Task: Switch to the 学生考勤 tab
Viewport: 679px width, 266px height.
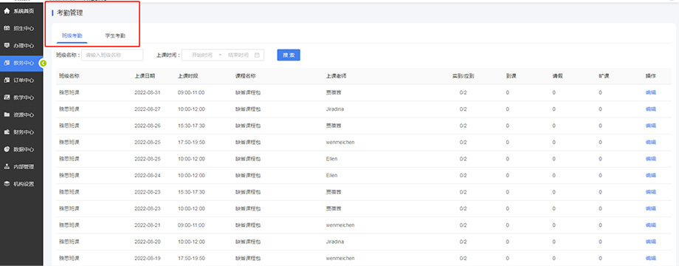Action: tap(115, 35)
